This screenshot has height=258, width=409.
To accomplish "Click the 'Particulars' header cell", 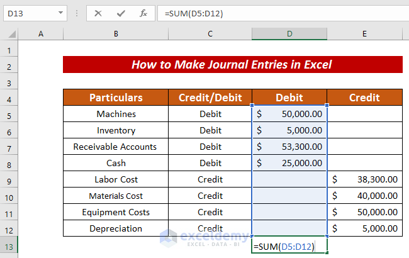I will tap(116, 98).
